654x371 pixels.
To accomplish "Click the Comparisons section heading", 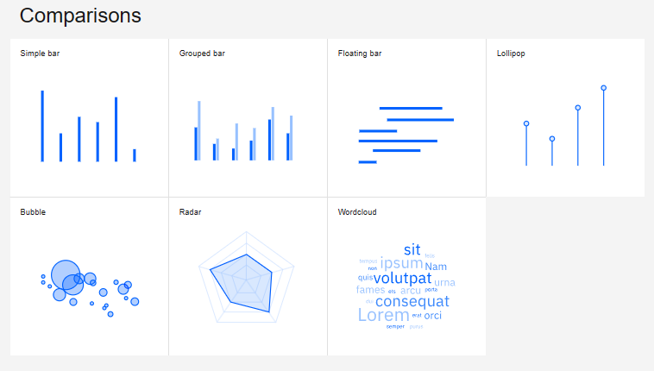I will coord(80,16).
